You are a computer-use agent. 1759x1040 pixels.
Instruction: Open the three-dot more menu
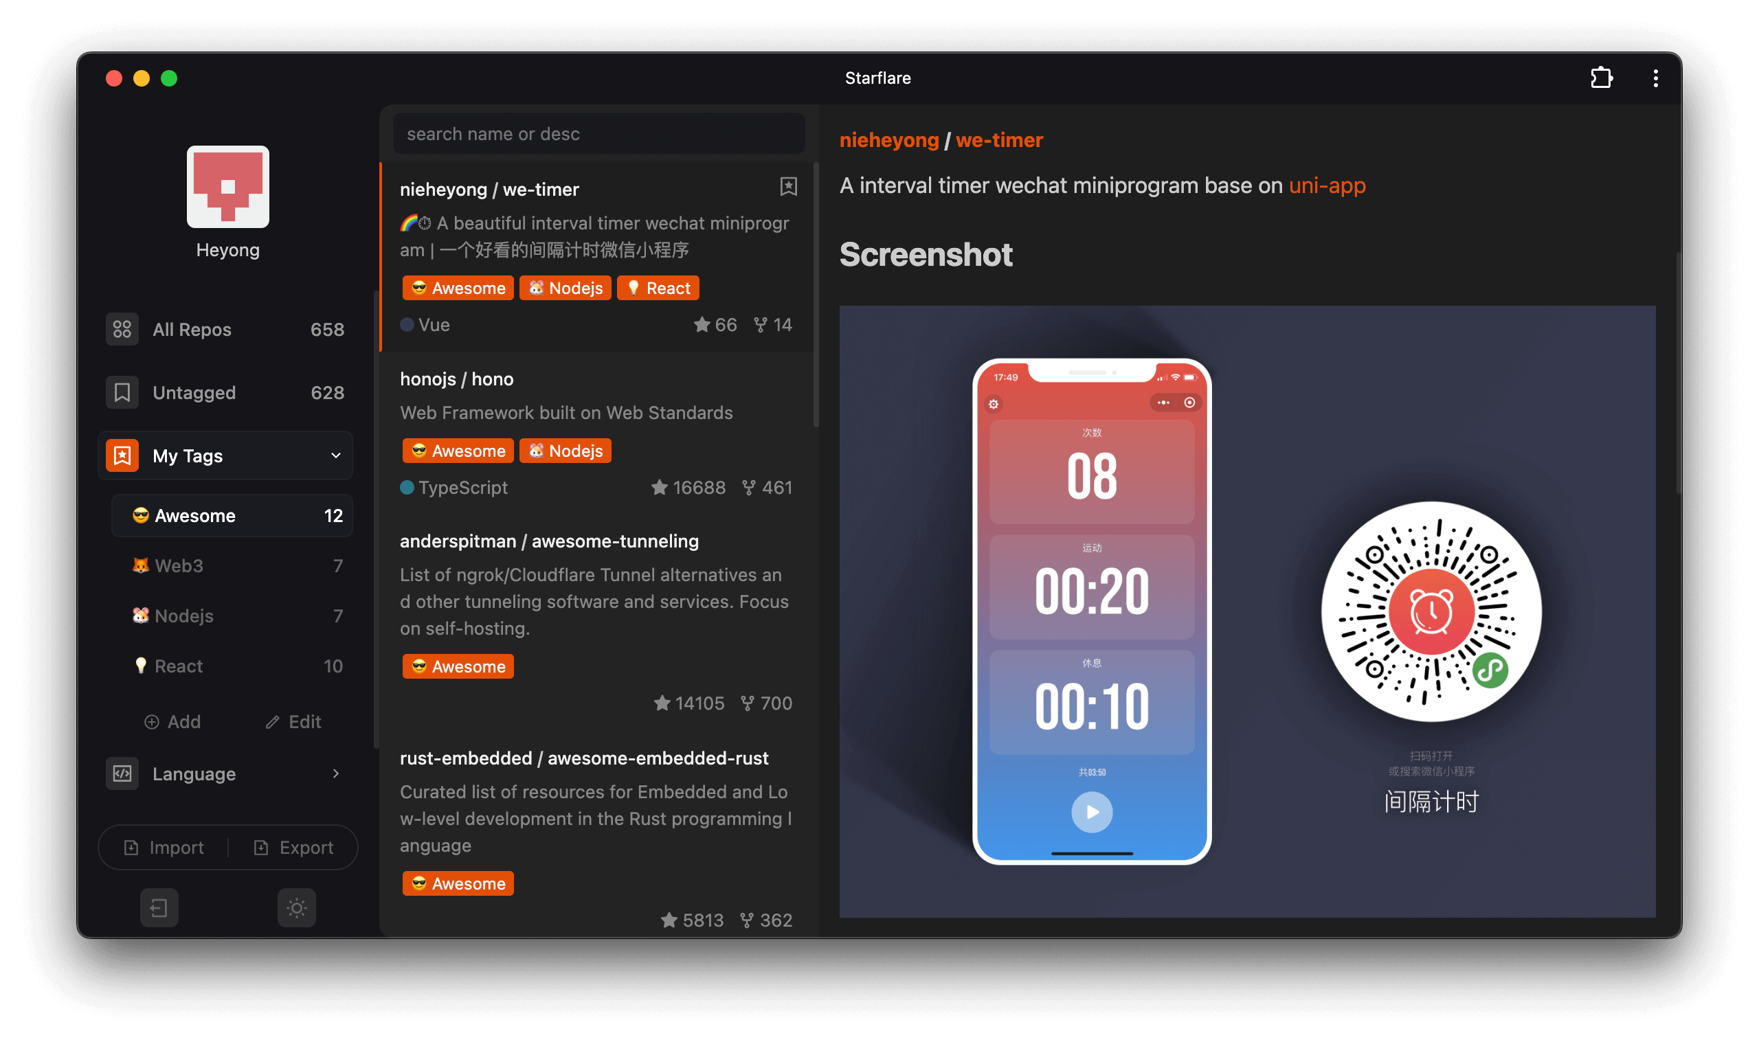pyautogui.click(x=1655, y=78)
